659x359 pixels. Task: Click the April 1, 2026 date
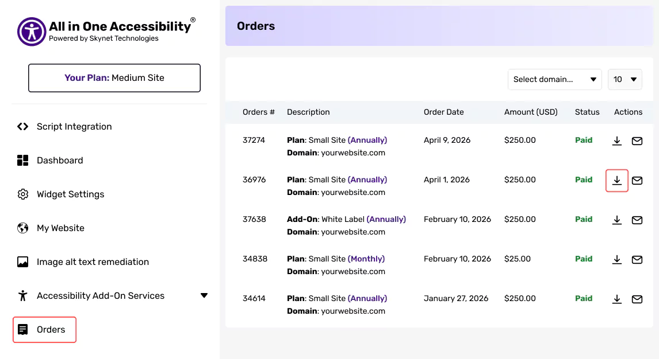click(446, 179)
